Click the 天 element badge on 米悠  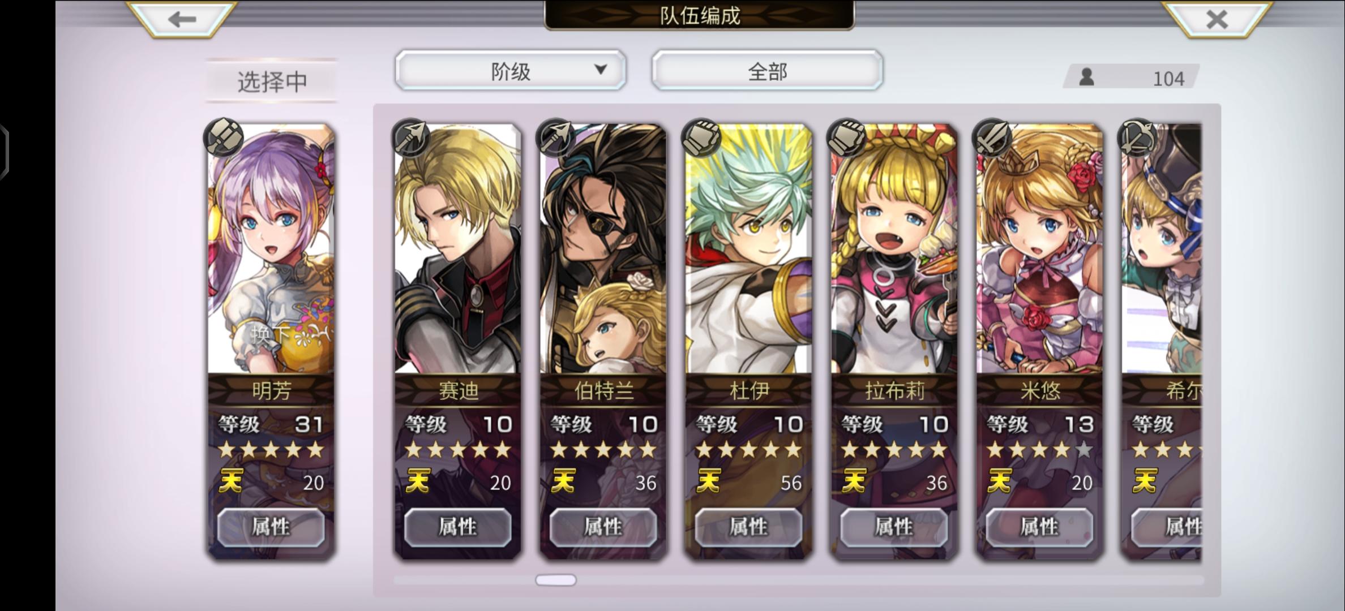pyautogui.click(x=1000, y=481)
